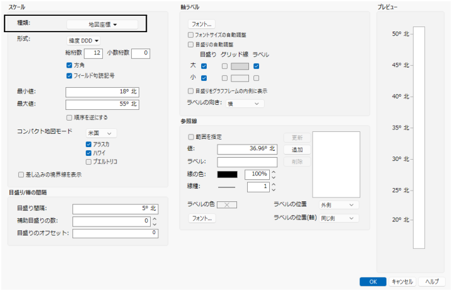Increase line width with up arrow
The height and width of the screenshot is (291, 452).
click(274, 184)
